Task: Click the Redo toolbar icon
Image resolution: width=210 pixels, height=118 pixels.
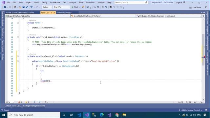Action: pos(37,7)
